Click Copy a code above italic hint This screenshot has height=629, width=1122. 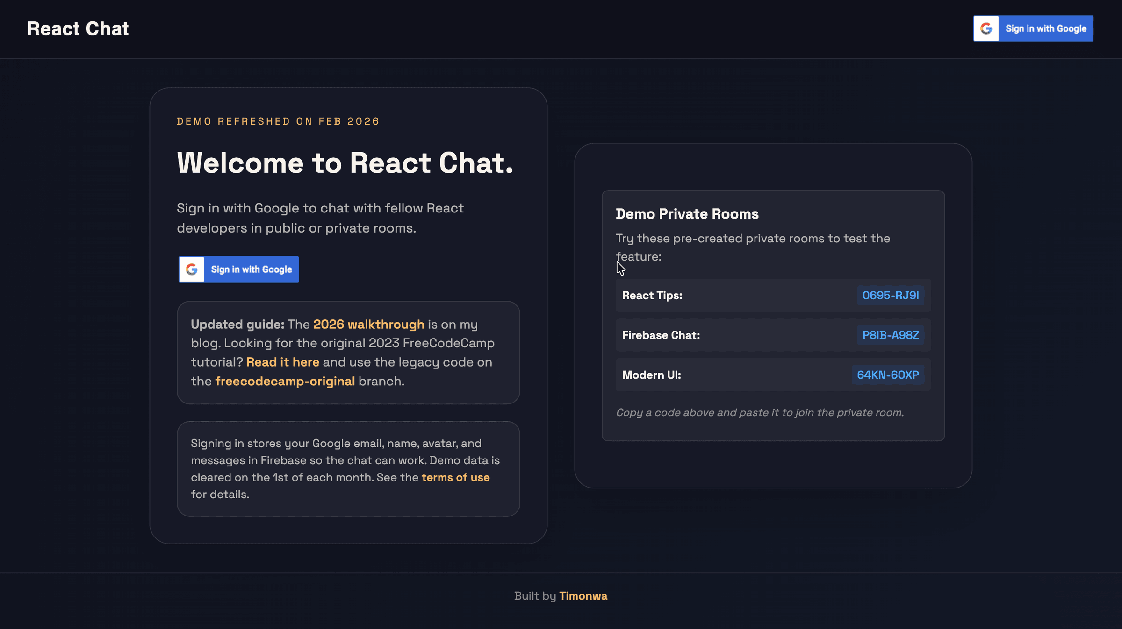[x=760, y=413]
